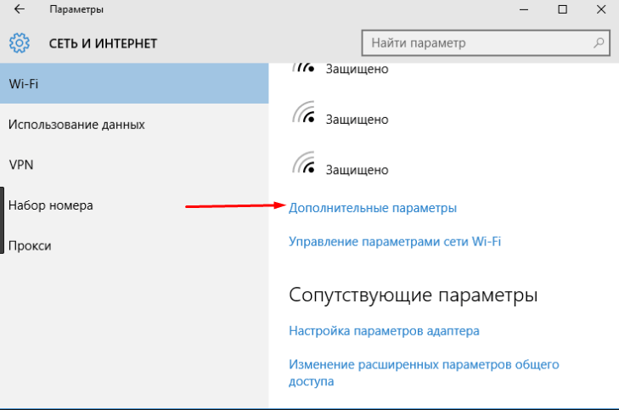The height and width of the screenshot is (410, 619).
Task: Open "Набор номера" section
Action: 134,205
